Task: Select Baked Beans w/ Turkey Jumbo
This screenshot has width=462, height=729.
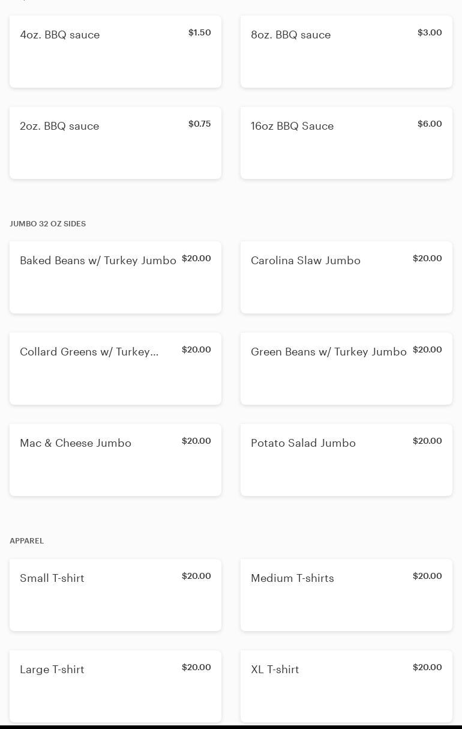Action: click(x=115, y=277)
